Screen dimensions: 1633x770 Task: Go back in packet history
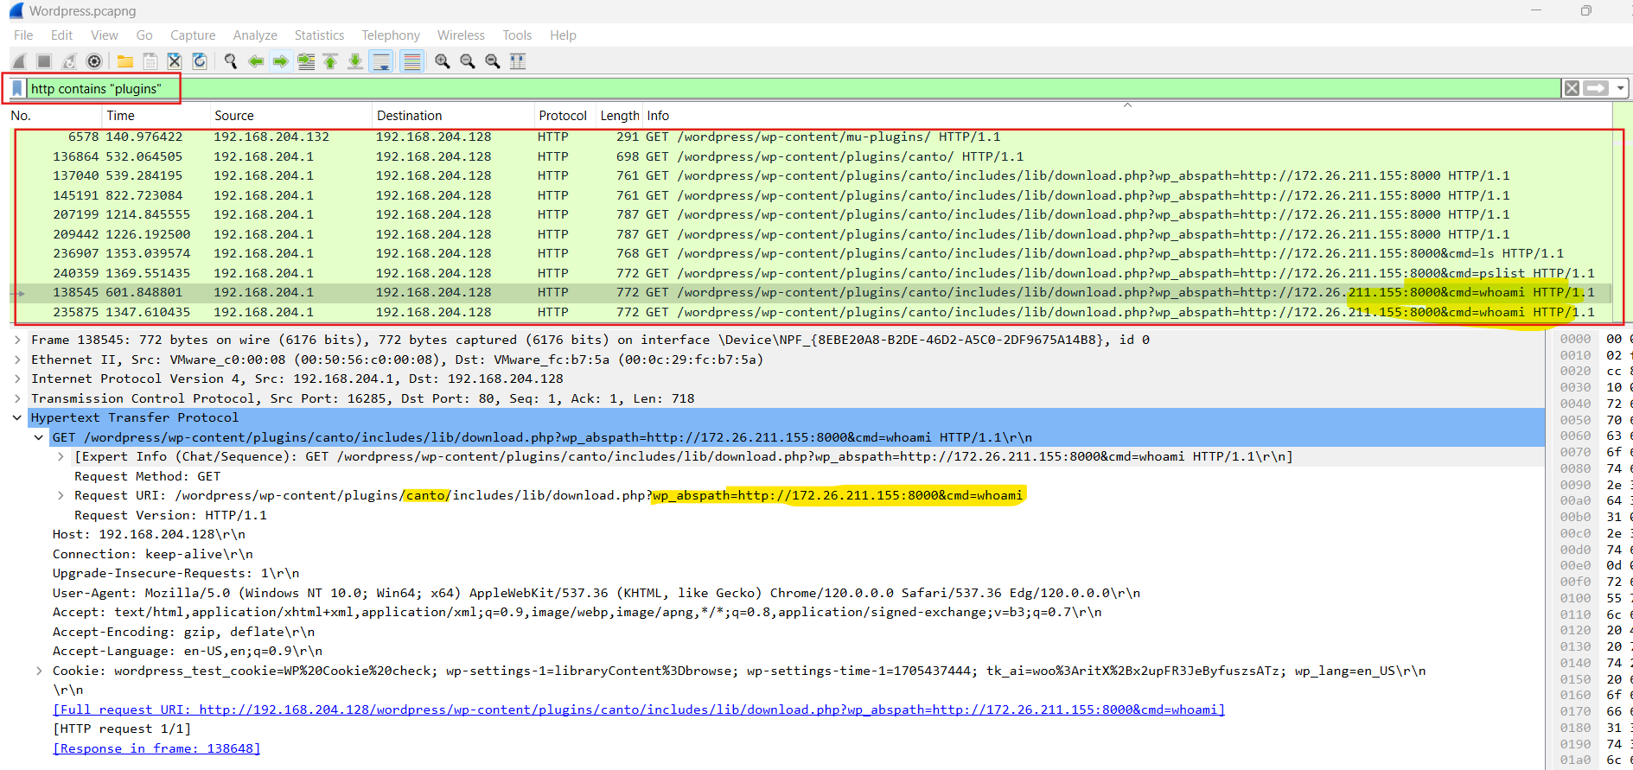pyautogui.click(x=256, y=61)
